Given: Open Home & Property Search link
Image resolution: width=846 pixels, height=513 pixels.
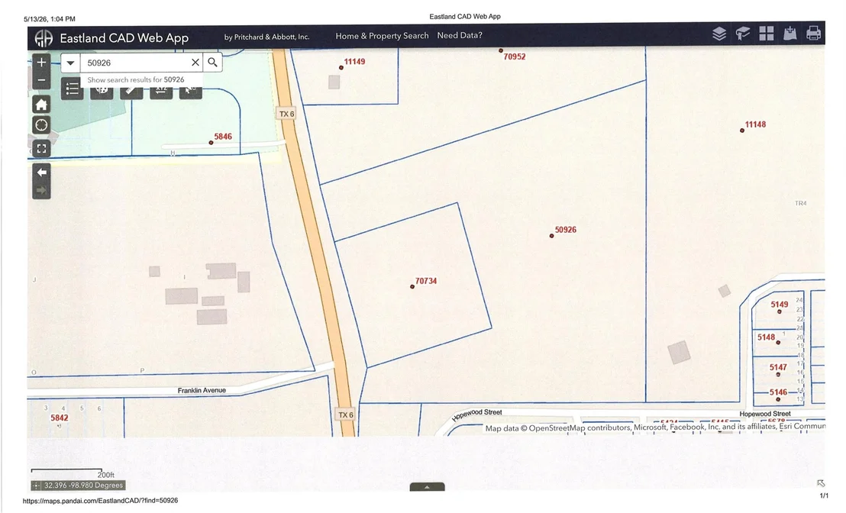Looking at the screenshot, I should click(x=382, y=36).
